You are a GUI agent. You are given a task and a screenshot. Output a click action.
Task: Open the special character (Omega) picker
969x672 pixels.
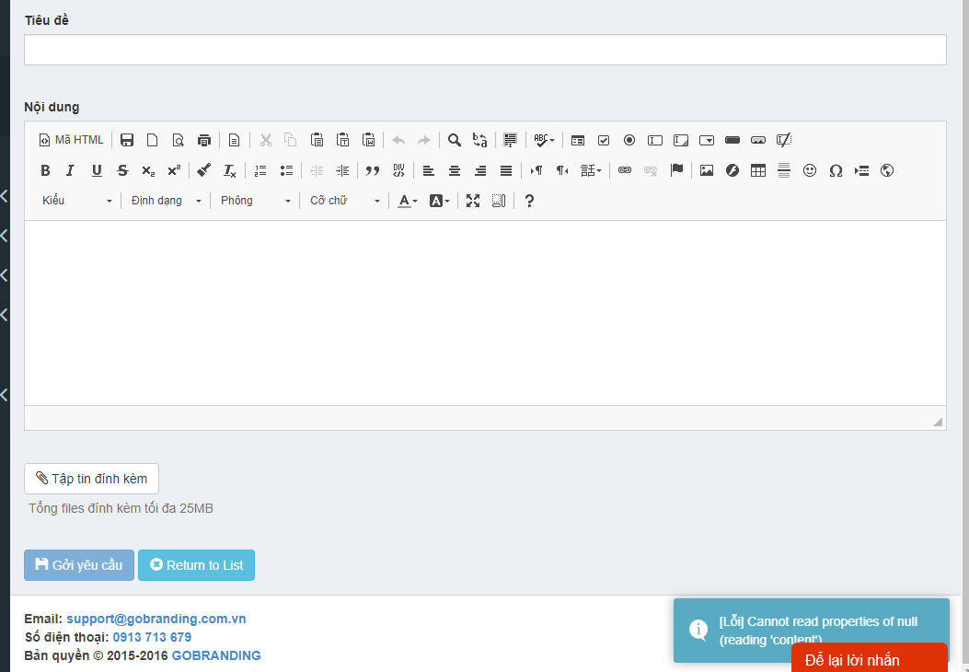coord(836,170)
